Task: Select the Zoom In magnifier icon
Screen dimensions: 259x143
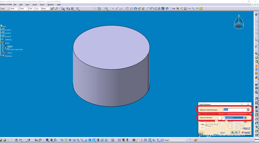Action: pos(78,140)
